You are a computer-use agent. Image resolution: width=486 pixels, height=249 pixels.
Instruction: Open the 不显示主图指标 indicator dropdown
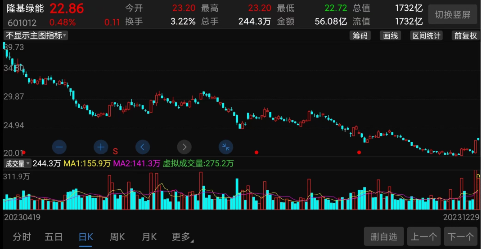(36, 35)
